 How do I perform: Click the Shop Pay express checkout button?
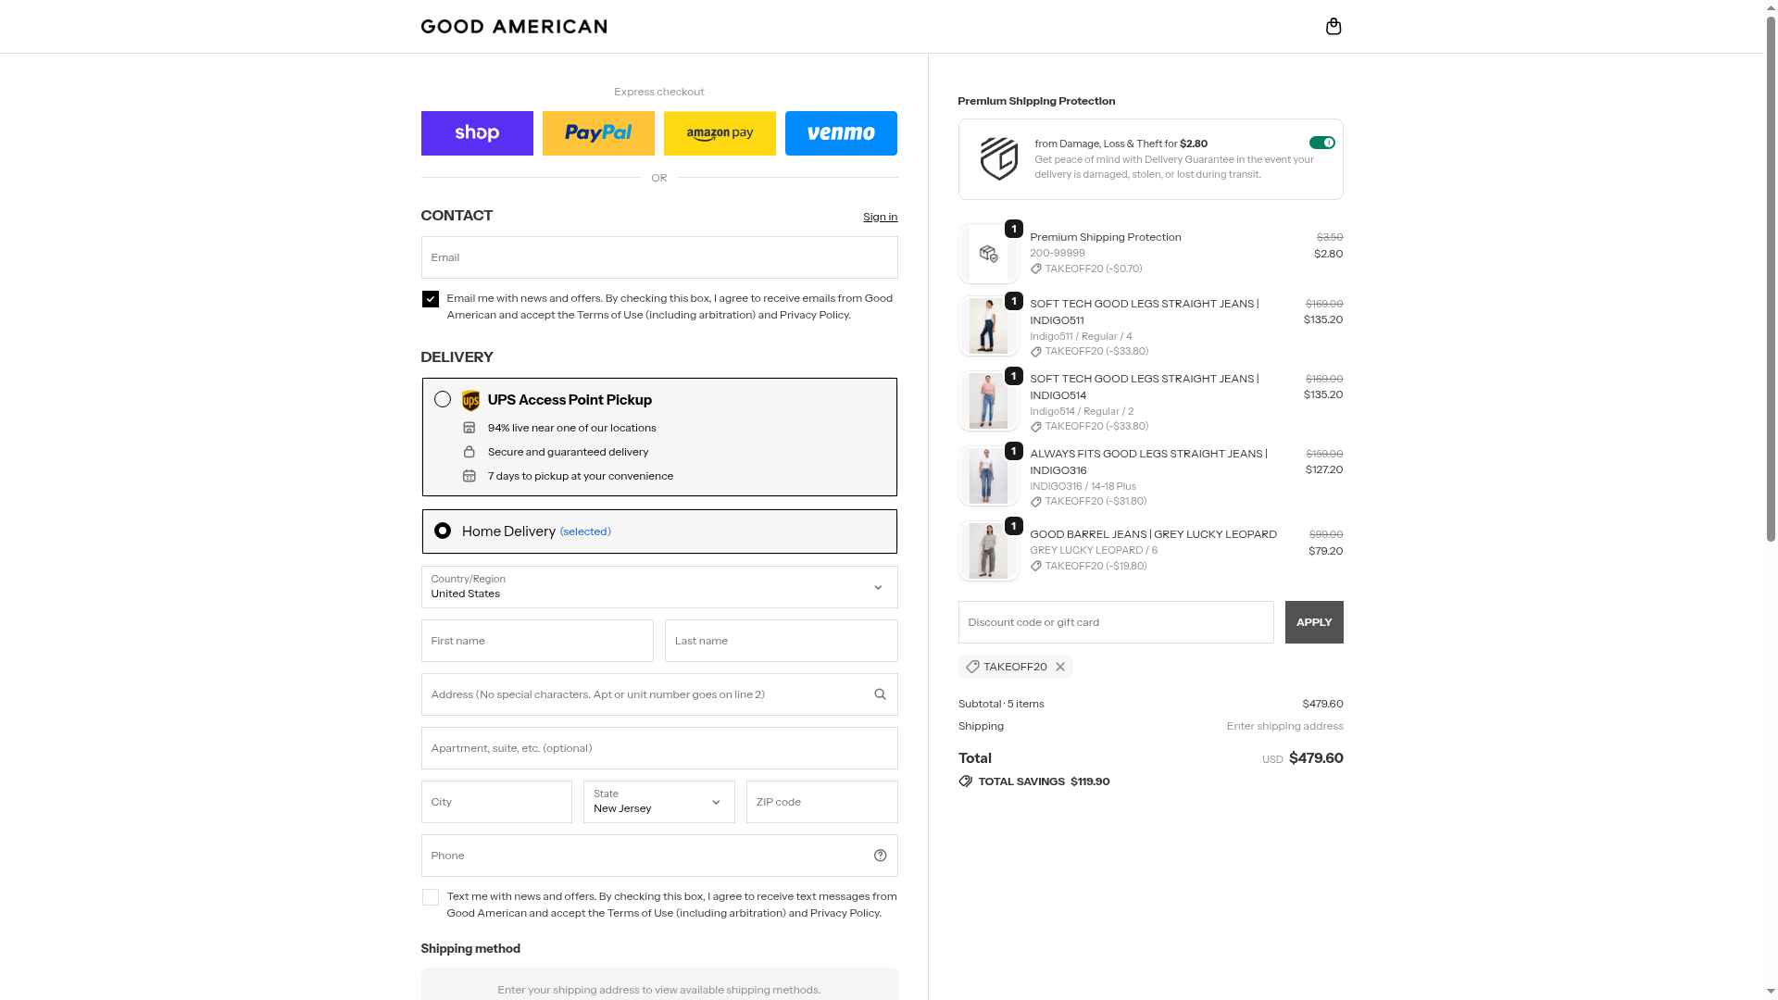[x=477, y=133]
